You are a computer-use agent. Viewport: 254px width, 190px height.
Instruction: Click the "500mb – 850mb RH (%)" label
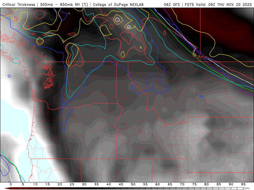tap(64, 4)
